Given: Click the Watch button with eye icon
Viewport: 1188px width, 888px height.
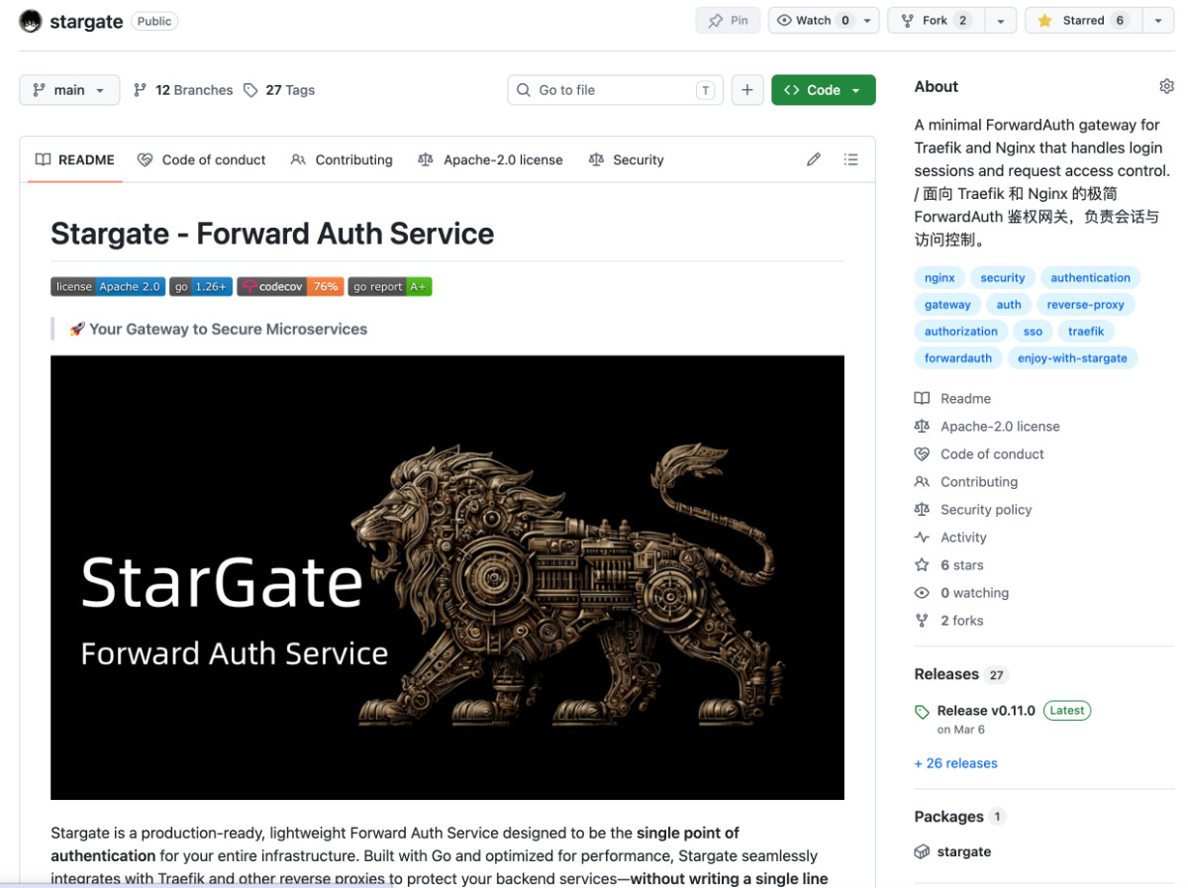Looking at the screenshot, I should pyautogui.click(x=813, y=21).
